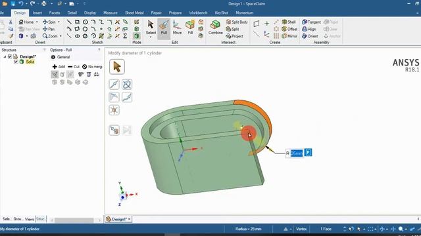Image resolution: width=421 pixels, height=236 pixels.
Task: Toggle visibility checkbox for Design1
Action: (x=10, y=56)
